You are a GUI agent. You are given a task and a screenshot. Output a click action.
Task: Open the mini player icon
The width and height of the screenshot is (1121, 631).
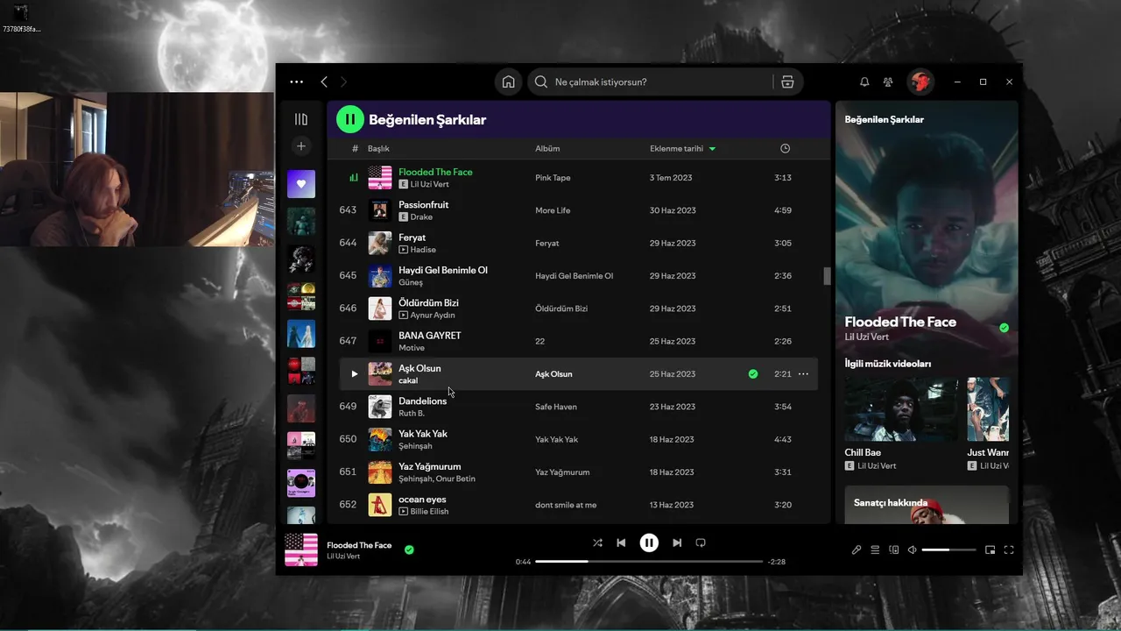coord(990,549)
